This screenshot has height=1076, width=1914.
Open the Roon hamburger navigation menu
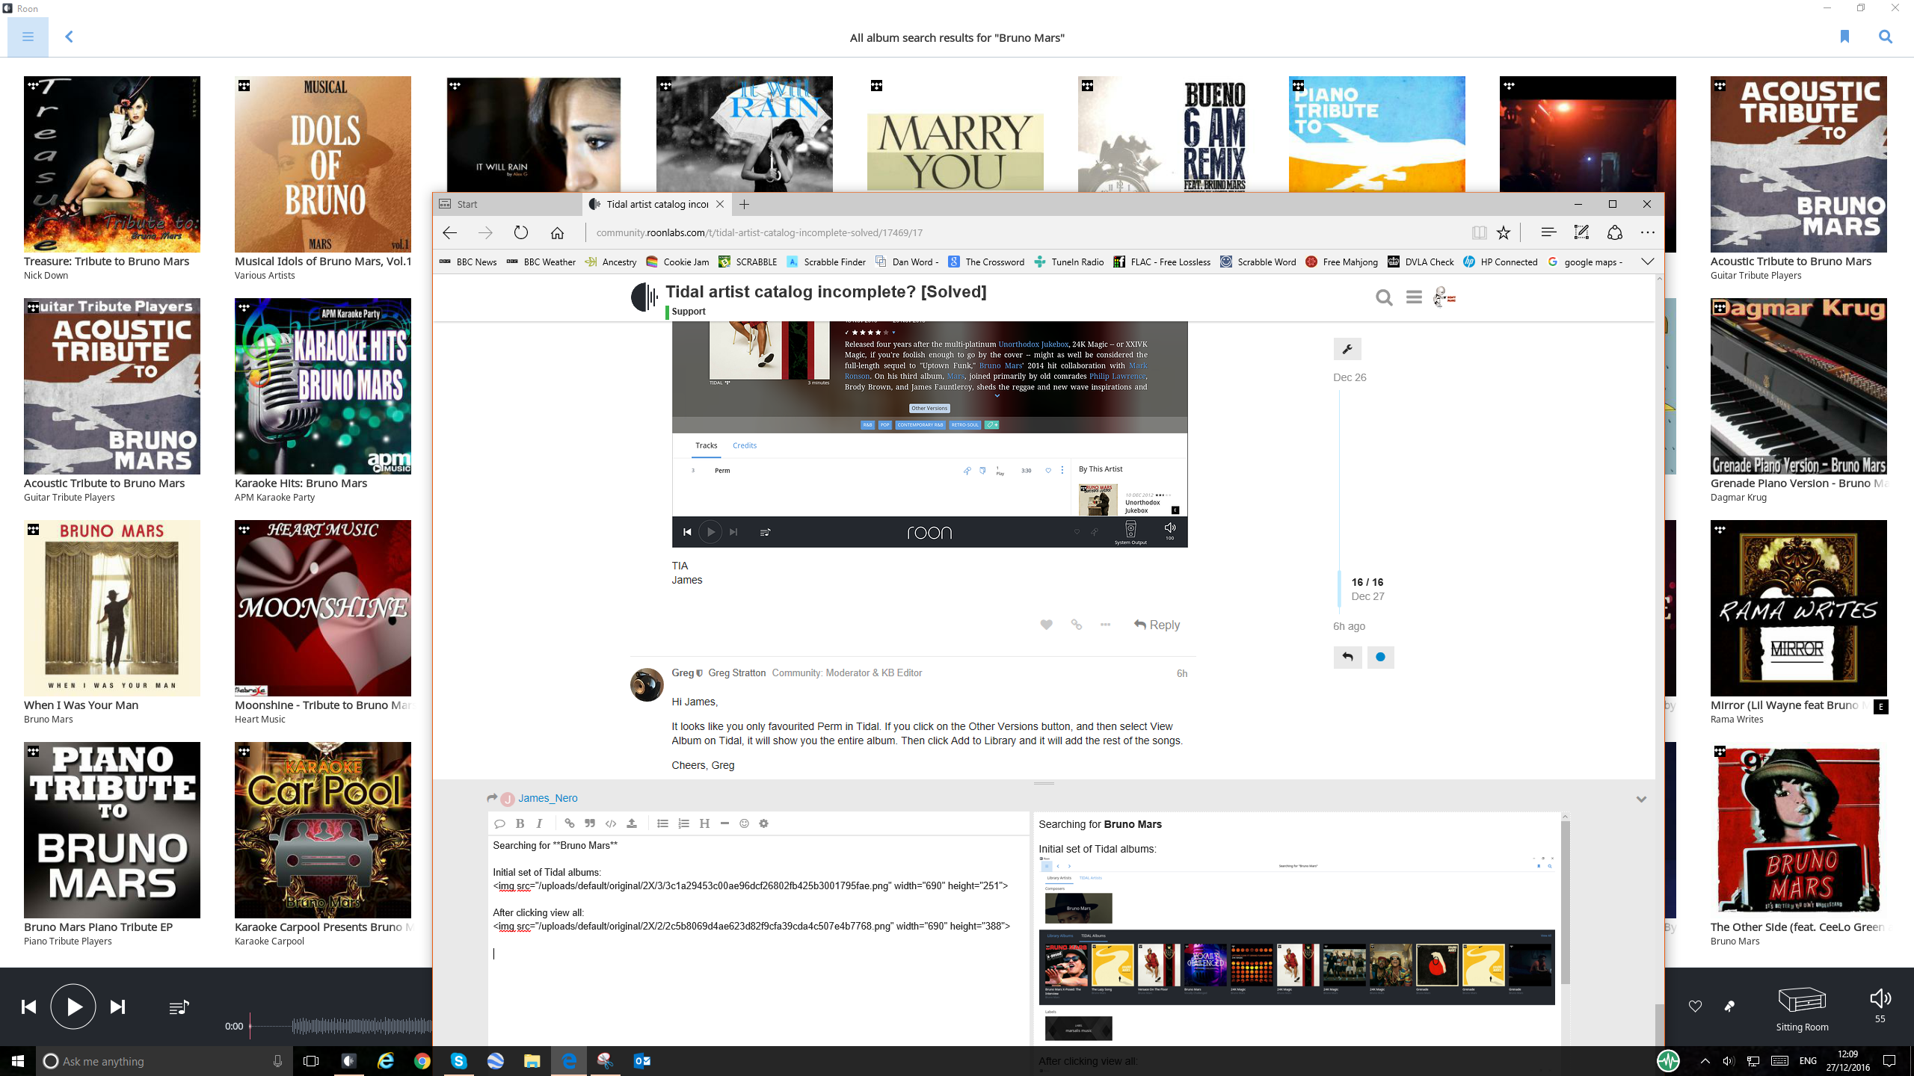point(28,37)
